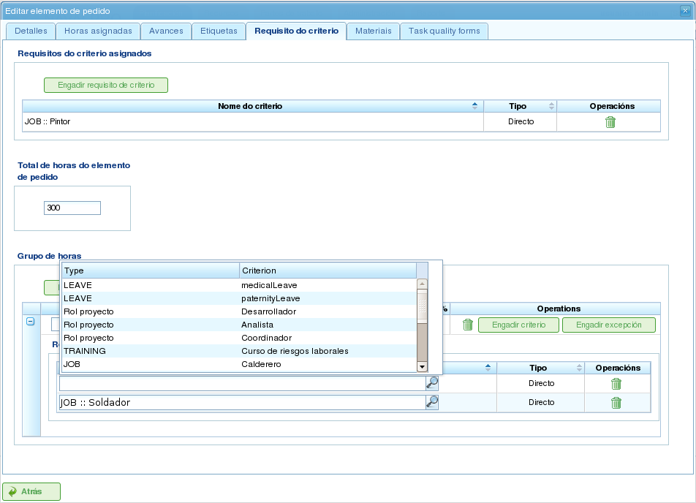
Task: Switch to the Horas asignadas tab
Action: [x=98, y=31]
